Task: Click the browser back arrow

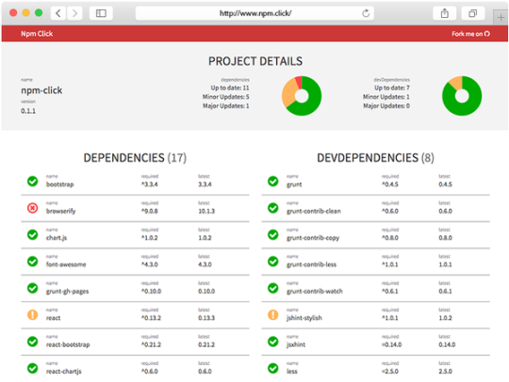Action: pyautogui.click(x=58, y=13)
